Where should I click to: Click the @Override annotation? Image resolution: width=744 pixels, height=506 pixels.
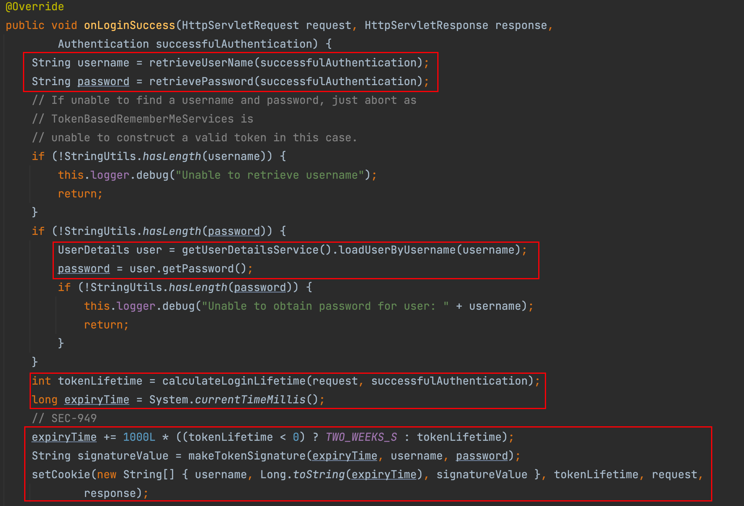point(34,6)
